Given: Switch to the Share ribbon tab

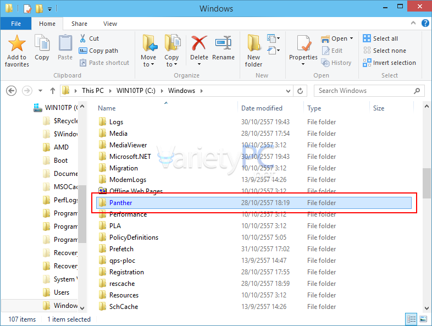Looking at the screenshot, I should 79,24.
